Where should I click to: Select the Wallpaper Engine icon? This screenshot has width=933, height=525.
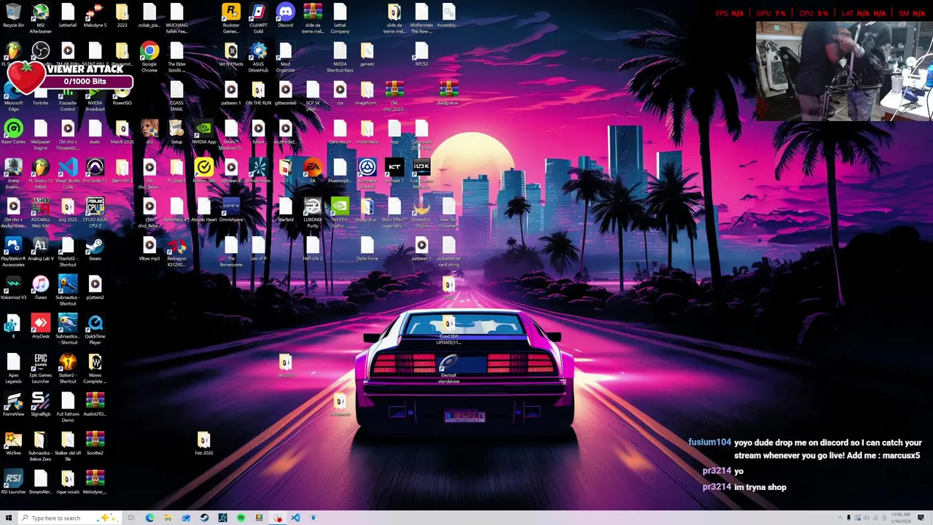pyautogui.click(x=41, y=136)
